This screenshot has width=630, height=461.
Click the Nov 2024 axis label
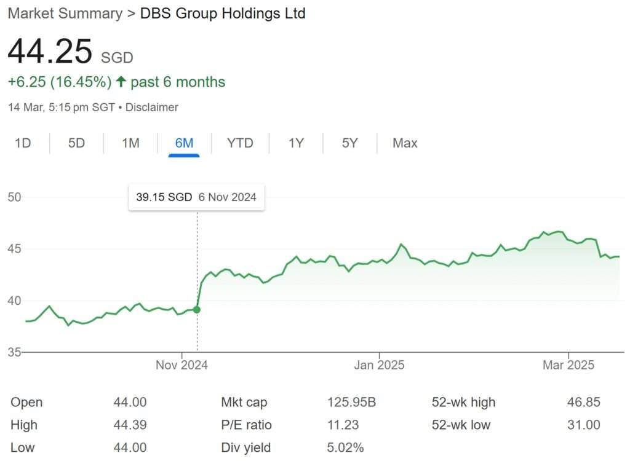[x=181, y=365]
